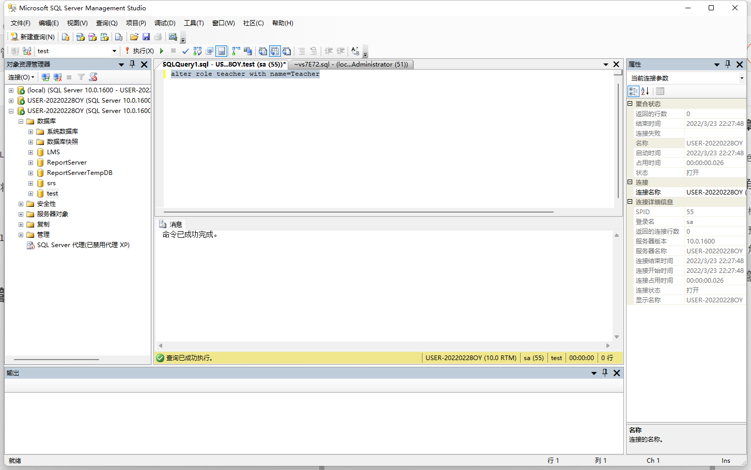This screenshot has width=751, height=470.
Task: Click the Display Estimated Execution Plan icon
Action: [x=197, y=51]
